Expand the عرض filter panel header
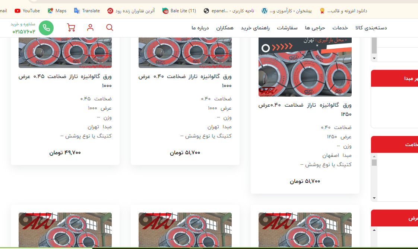This screenshot has height=249, width=418. pyautogui.click(x=394, y=218)
